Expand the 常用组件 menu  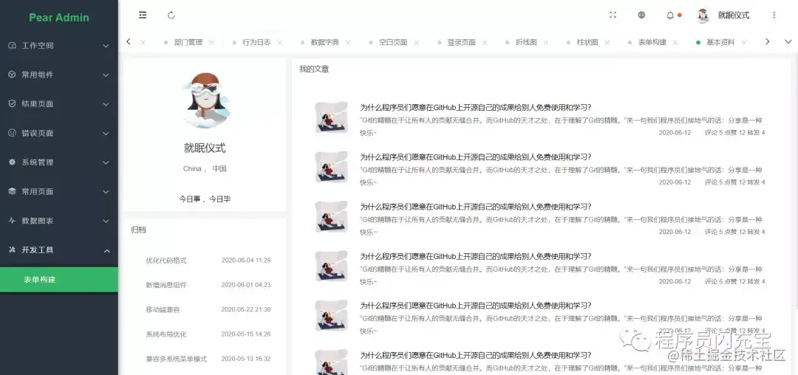106,75
